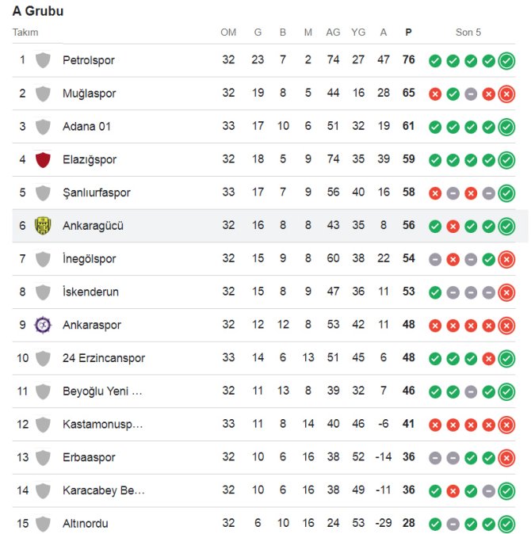531x534 pixels.
Task: Click the Son 5 column header
Action: point(468,32)
